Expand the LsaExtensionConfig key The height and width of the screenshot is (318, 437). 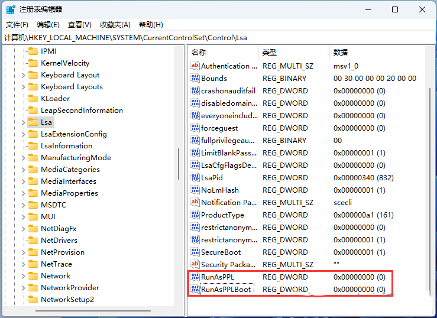24,134
